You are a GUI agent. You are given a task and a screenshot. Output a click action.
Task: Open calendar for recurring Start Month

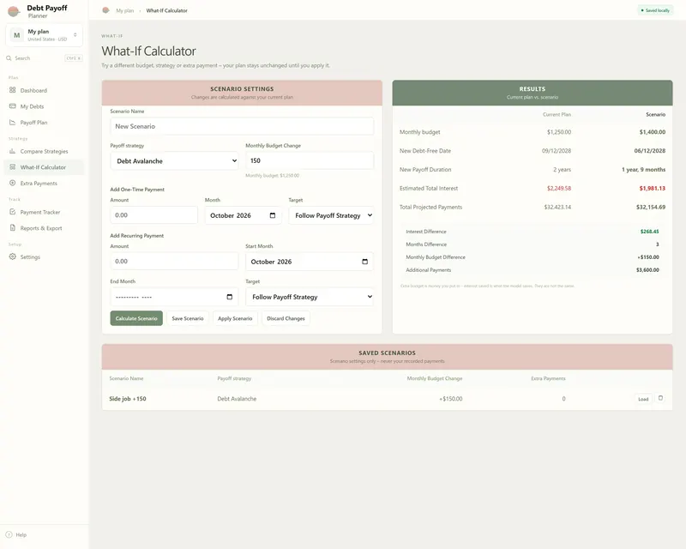tap(365, 262)
